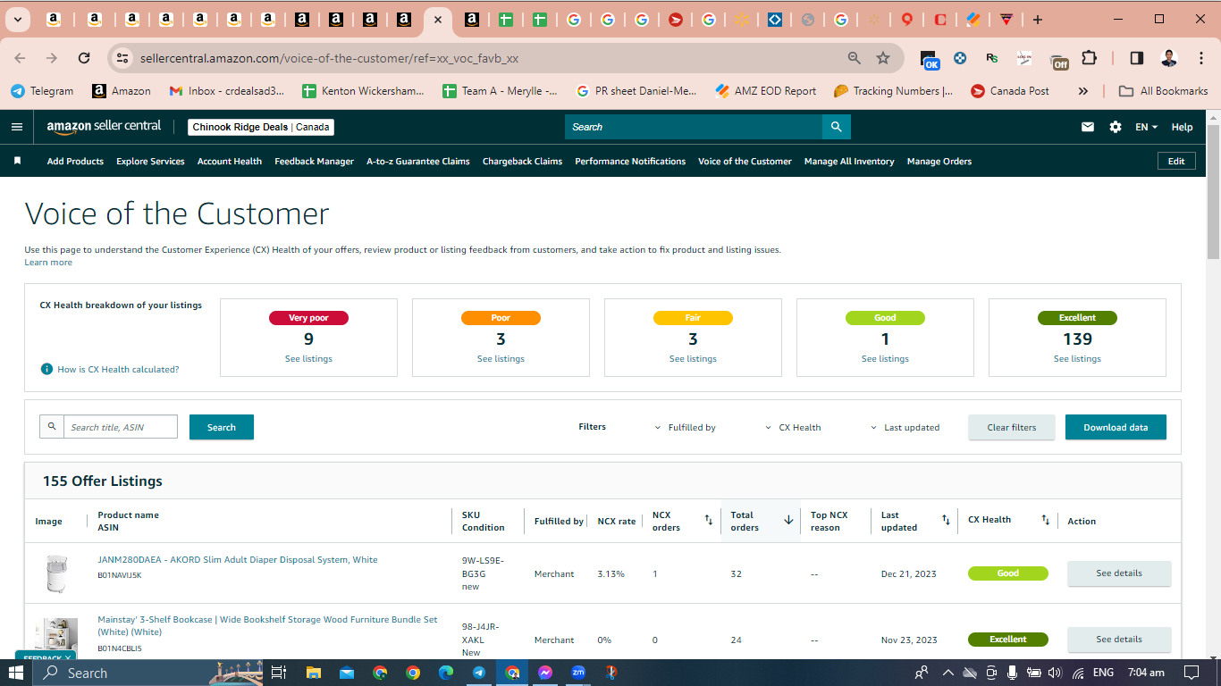Open Chrome's three-dot menu
This screenshot has height=686, width=1221.
pyautogui.click(x=1200, y=58)
